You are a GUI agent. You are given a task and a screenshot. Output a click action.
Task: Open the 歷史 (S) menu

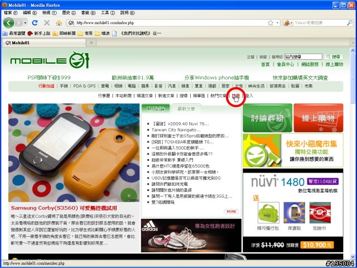(69, 13)
